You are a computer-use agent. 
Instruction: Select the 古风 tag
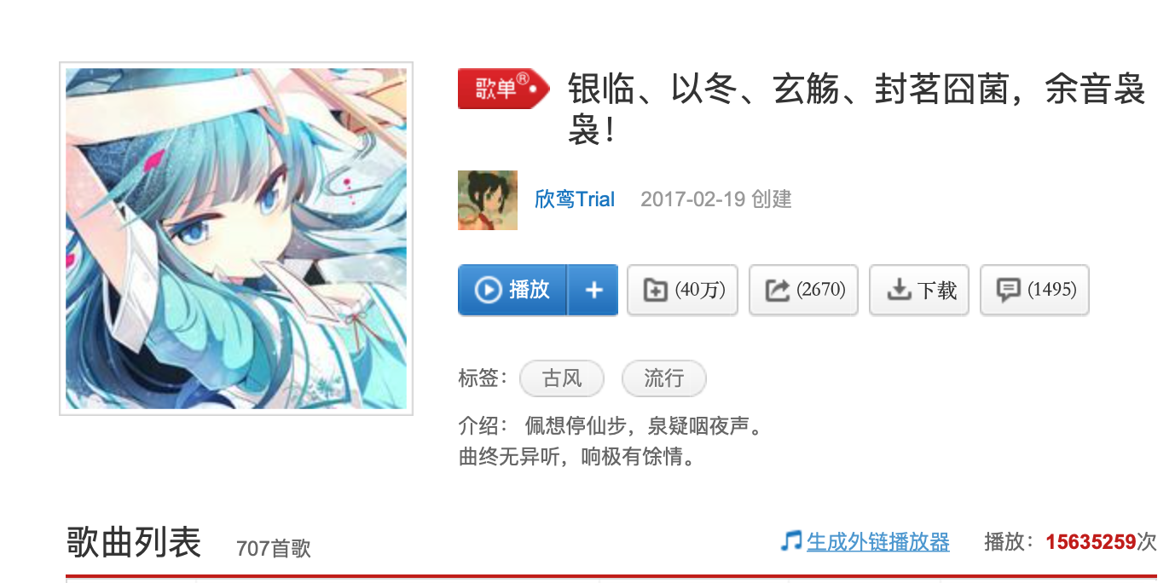point(562,378)
